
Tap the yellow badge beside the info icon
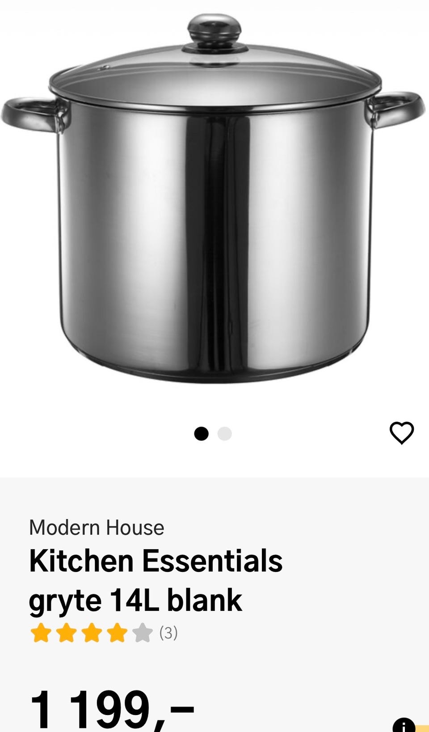click(422, 728)
